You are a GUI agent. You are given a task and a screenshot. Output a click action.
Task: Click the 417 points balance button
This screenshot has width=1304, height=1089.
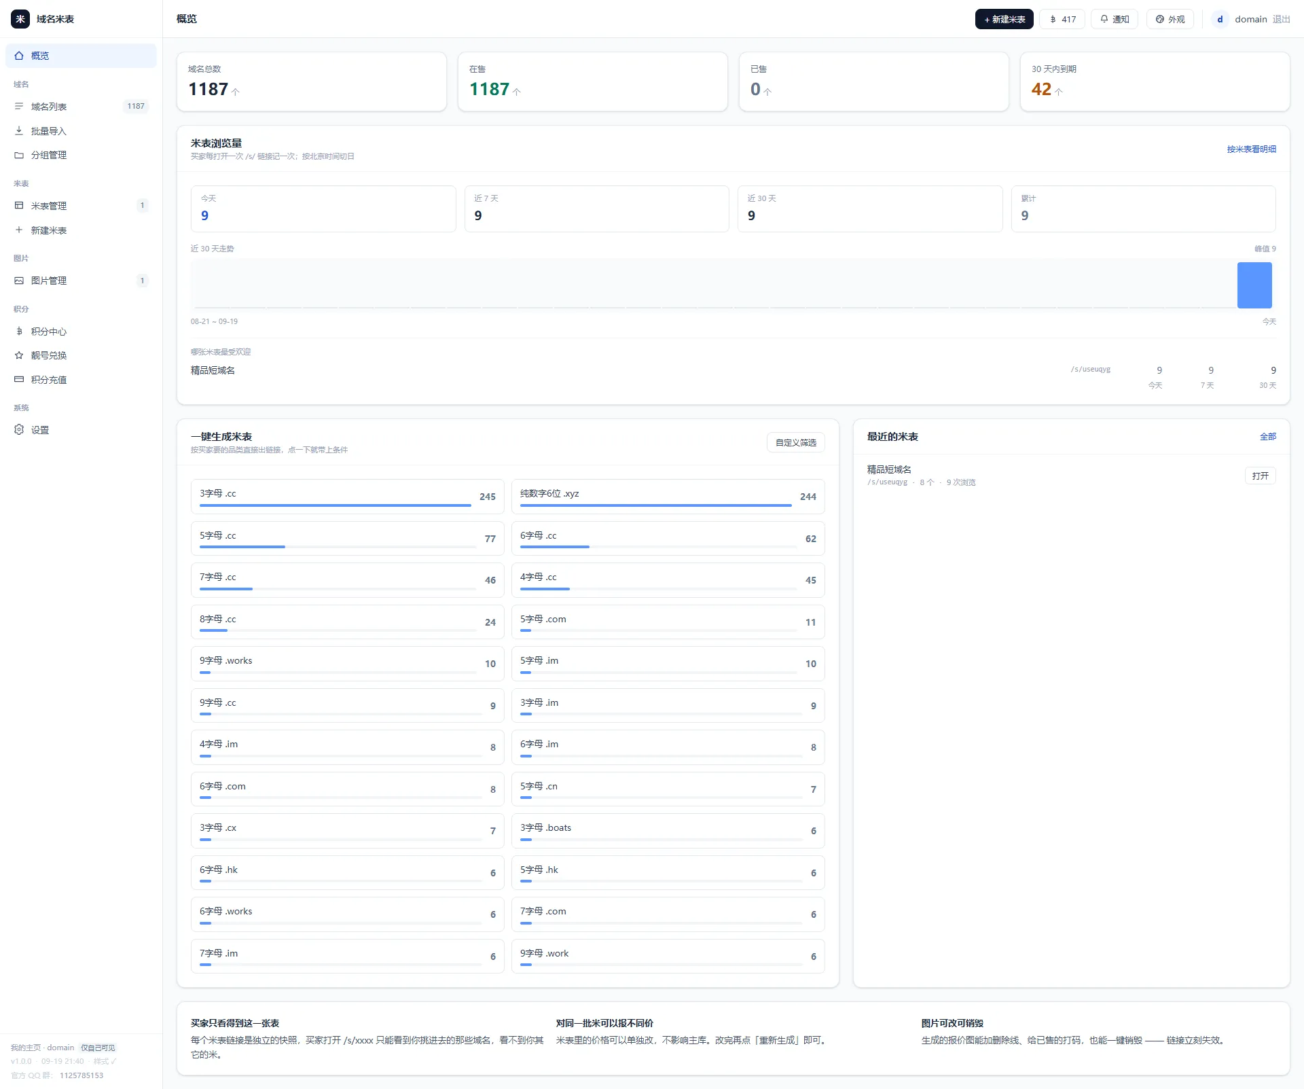1062,19
